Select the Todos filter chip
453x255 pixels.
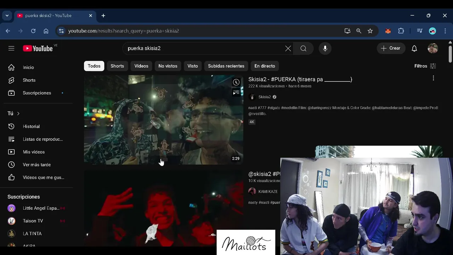coord(94,66)
